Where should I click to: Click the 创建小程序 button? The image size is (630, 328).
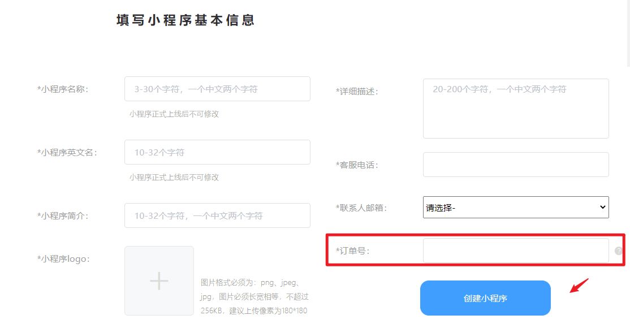485,298
